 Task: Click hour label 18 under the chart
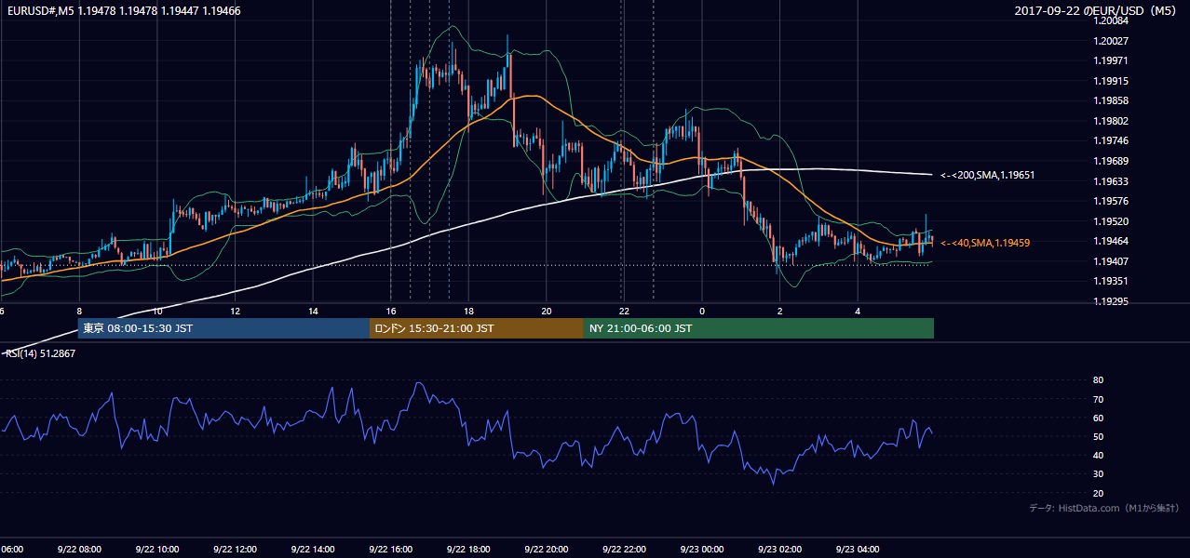pos(468,312)
